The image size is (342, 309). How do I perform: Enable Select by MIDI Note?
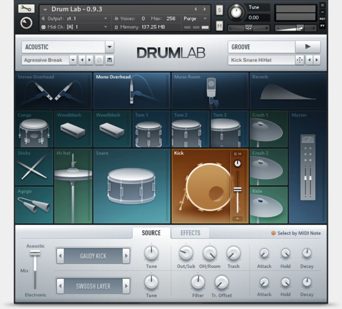274,233
